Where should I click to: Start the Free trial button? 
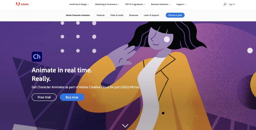[44, 97]
